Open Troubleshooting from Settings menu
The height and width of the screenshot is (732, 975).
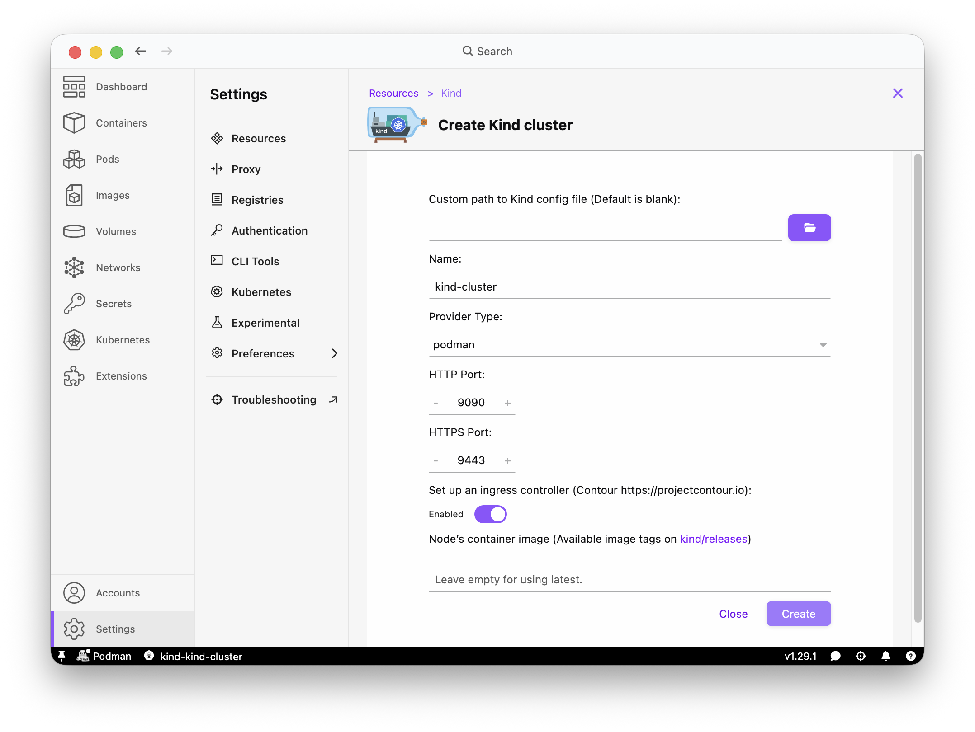point(272,399)
